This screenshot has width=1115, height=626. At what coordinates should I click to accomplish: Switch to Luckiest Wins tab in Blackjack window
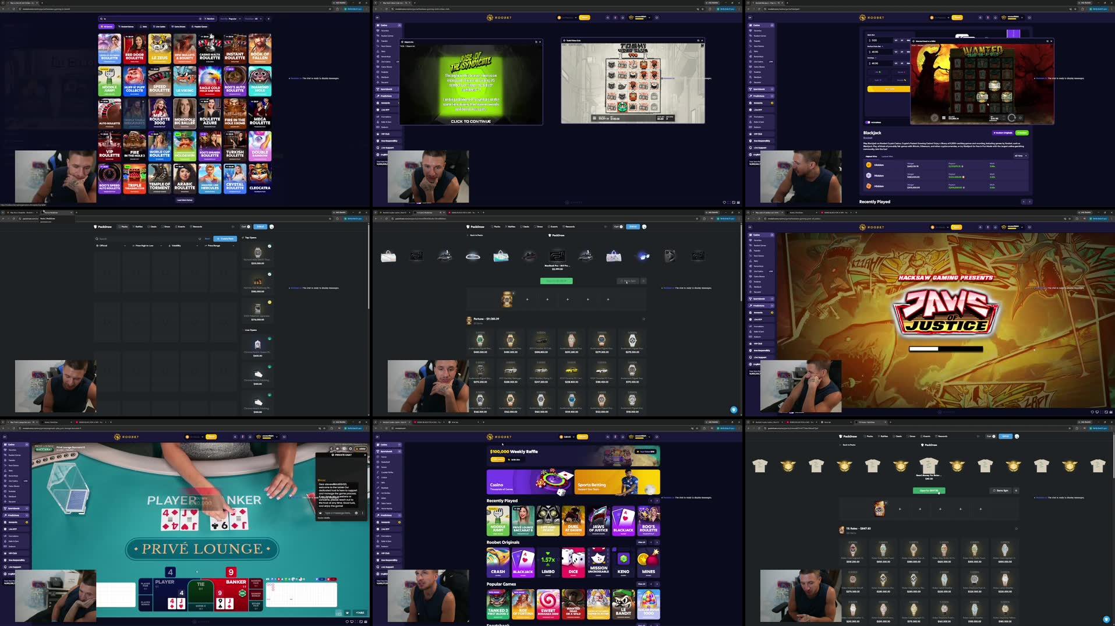(887, 156)
